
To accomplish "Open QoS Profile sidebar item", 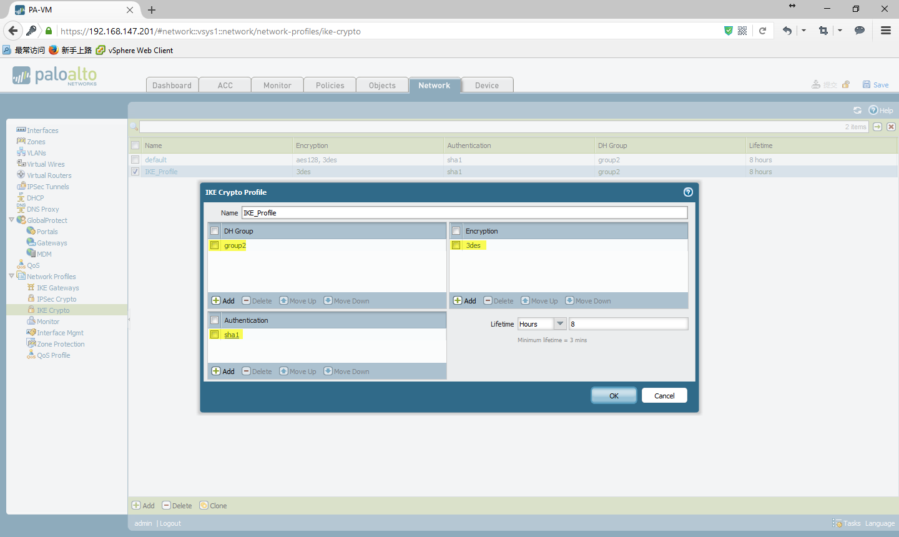I will click(53, 355).
